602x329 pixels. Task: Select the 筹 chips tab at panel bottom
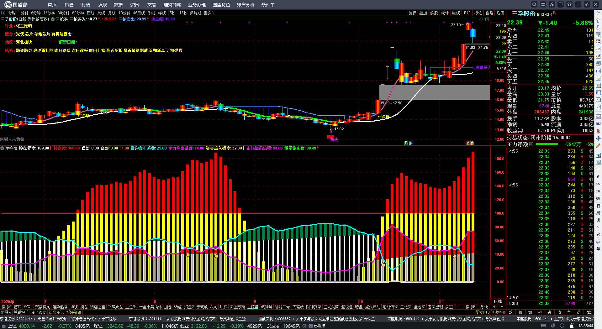pos(589,312)
